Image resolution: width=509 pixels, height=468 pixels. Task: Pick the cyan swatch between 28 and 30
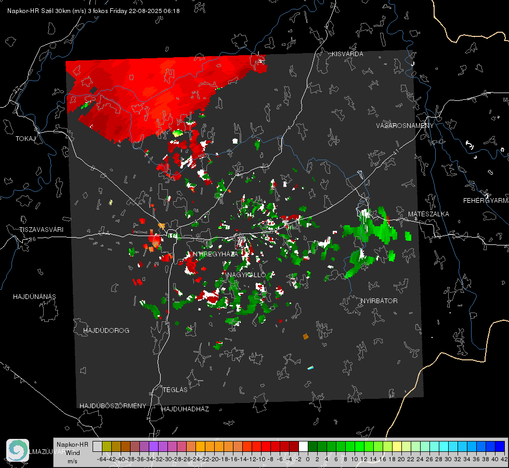coord(443,446)
